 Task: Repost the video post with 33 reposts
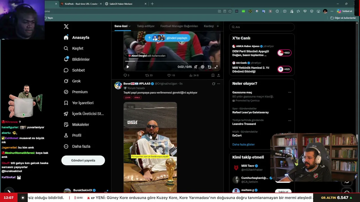coord(149,75)
